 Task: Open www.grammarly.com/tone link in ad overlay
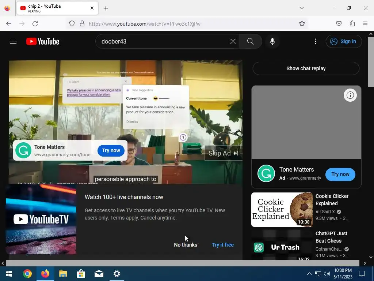tap(62, 155)
